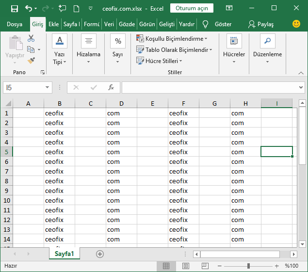Open the Düzenleme editing group
The height and width of the screenshot is (272, 308).
tap(268, 49)
